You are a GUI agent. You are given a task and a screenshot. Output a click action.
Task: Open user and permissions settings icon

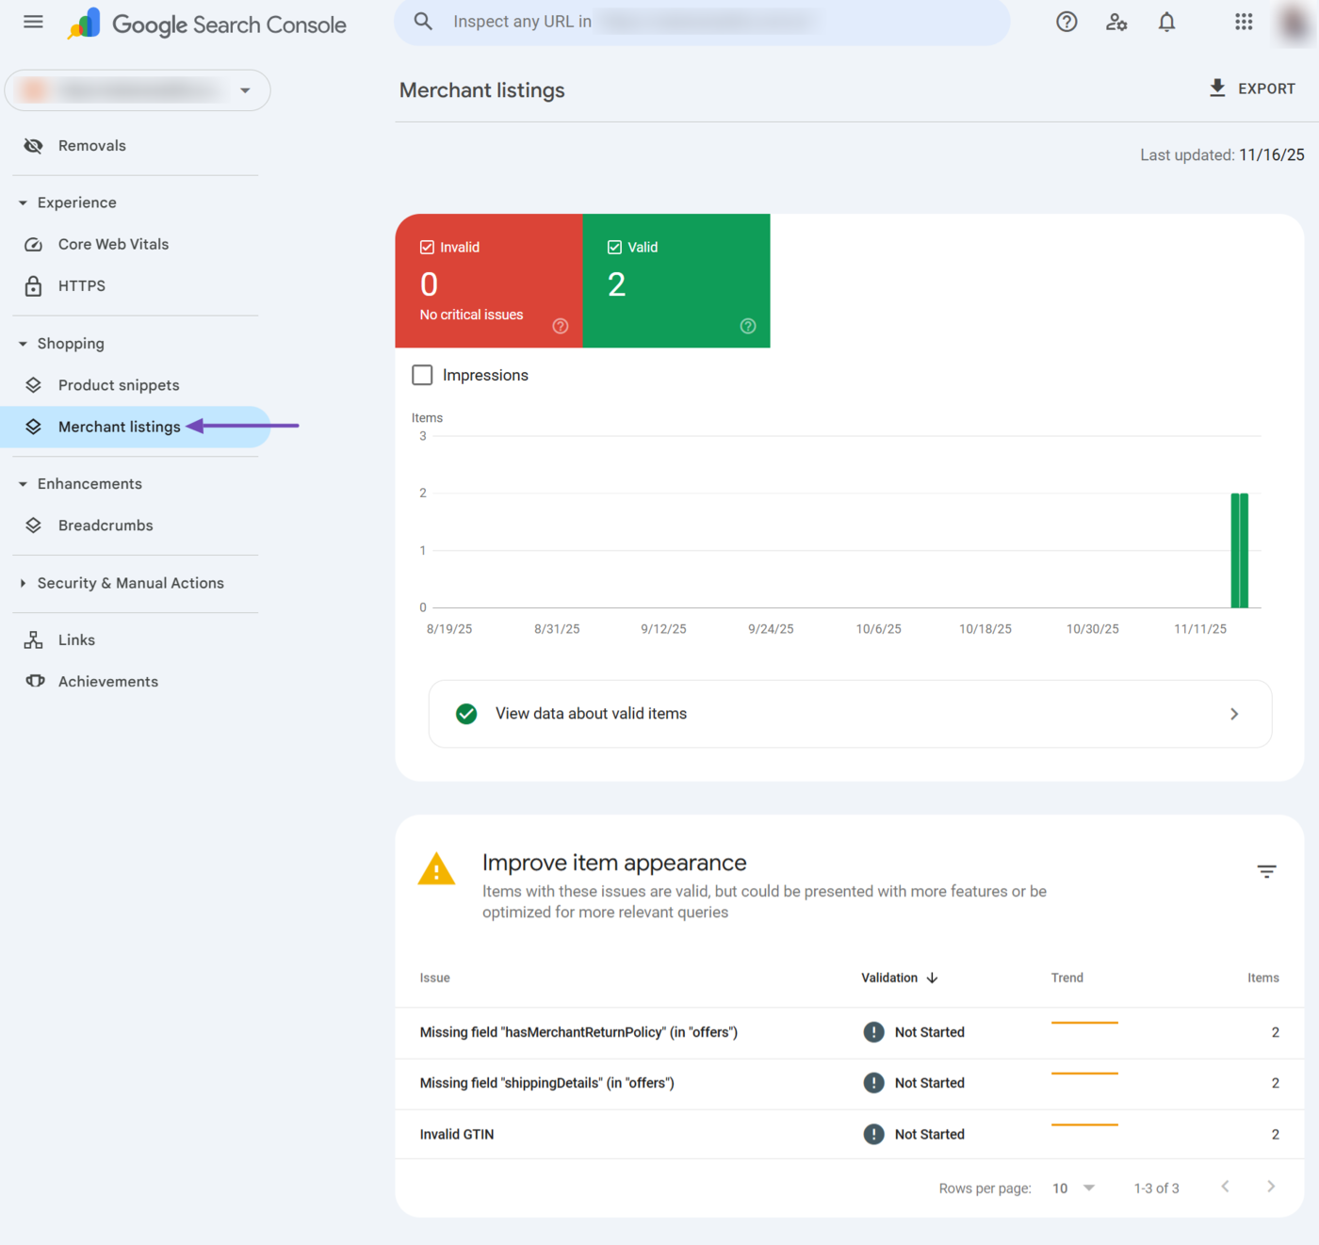[x=1116, y=22]
